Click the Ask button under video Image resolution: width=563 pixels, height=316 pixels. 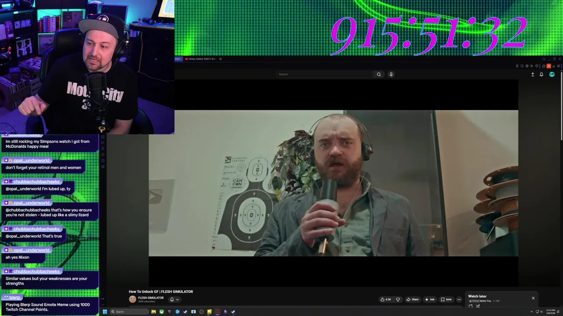430,299
